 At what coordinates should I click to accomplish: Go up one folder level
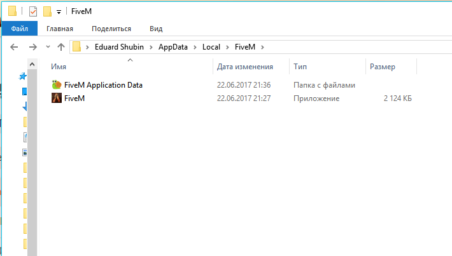(x=61, y=47)
